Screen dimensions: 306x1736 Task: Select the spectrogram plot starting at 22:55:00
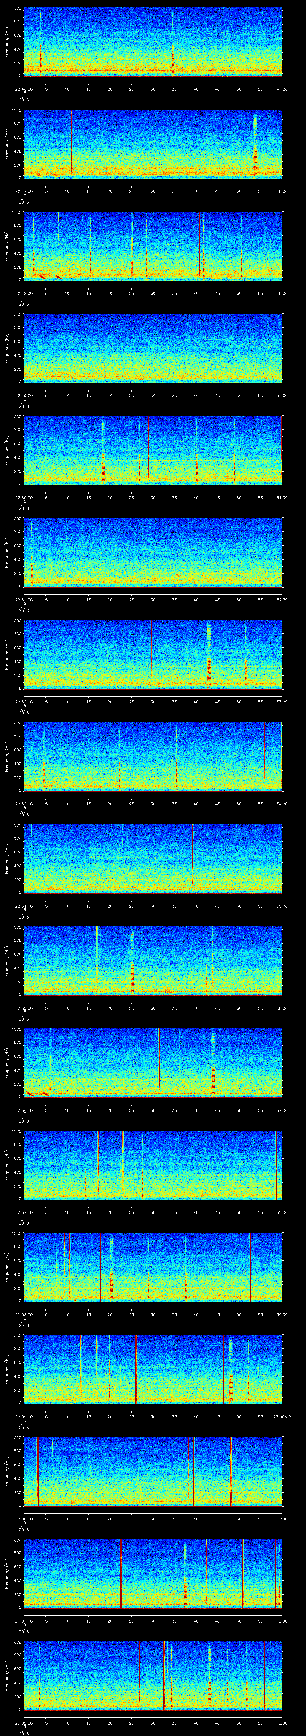point(153,960)
